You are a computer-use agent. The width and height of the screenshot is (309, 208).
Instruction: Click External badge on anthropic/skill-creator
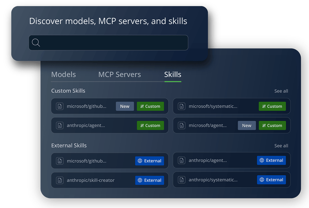150,180
